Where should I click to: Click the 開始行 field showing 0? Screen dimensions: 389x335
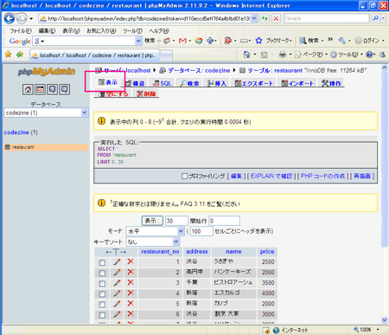point(224,221)
